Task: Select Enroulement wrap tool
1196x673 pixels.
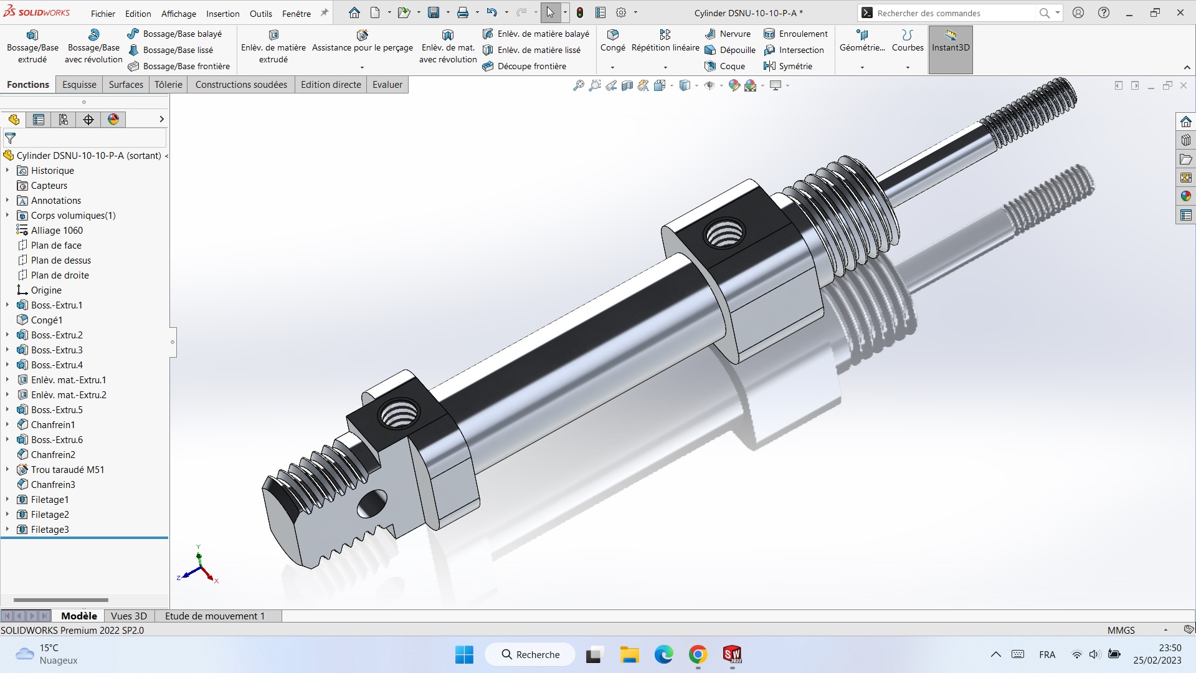Action: 795,34
